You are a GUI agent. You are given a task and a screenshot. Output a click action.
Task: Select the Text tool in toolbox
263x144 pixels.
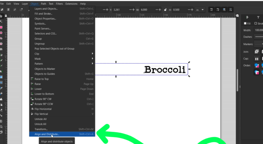1,71
